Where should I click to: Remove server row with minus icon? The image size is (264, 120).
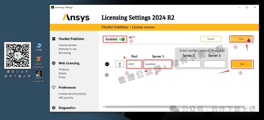[x=107, y=64]
